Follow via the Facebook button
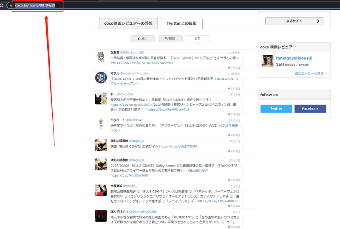 point(310,109)
